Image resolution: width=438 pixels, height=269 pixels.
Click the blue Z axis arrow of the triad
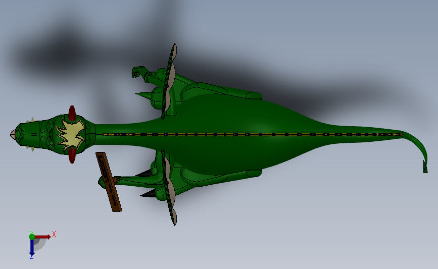[32, 247]
